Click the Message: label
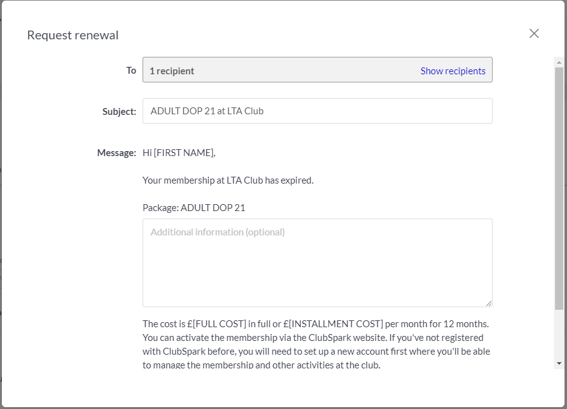Viewport: 567px width, 409px height. point(116,153)
